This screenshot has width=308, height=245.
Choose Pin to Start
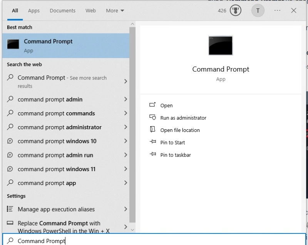click(x=172, y=143)
